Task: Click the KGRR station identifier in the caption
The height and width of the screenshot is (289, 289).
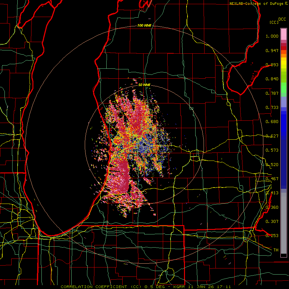Action: tap(179, 287)
